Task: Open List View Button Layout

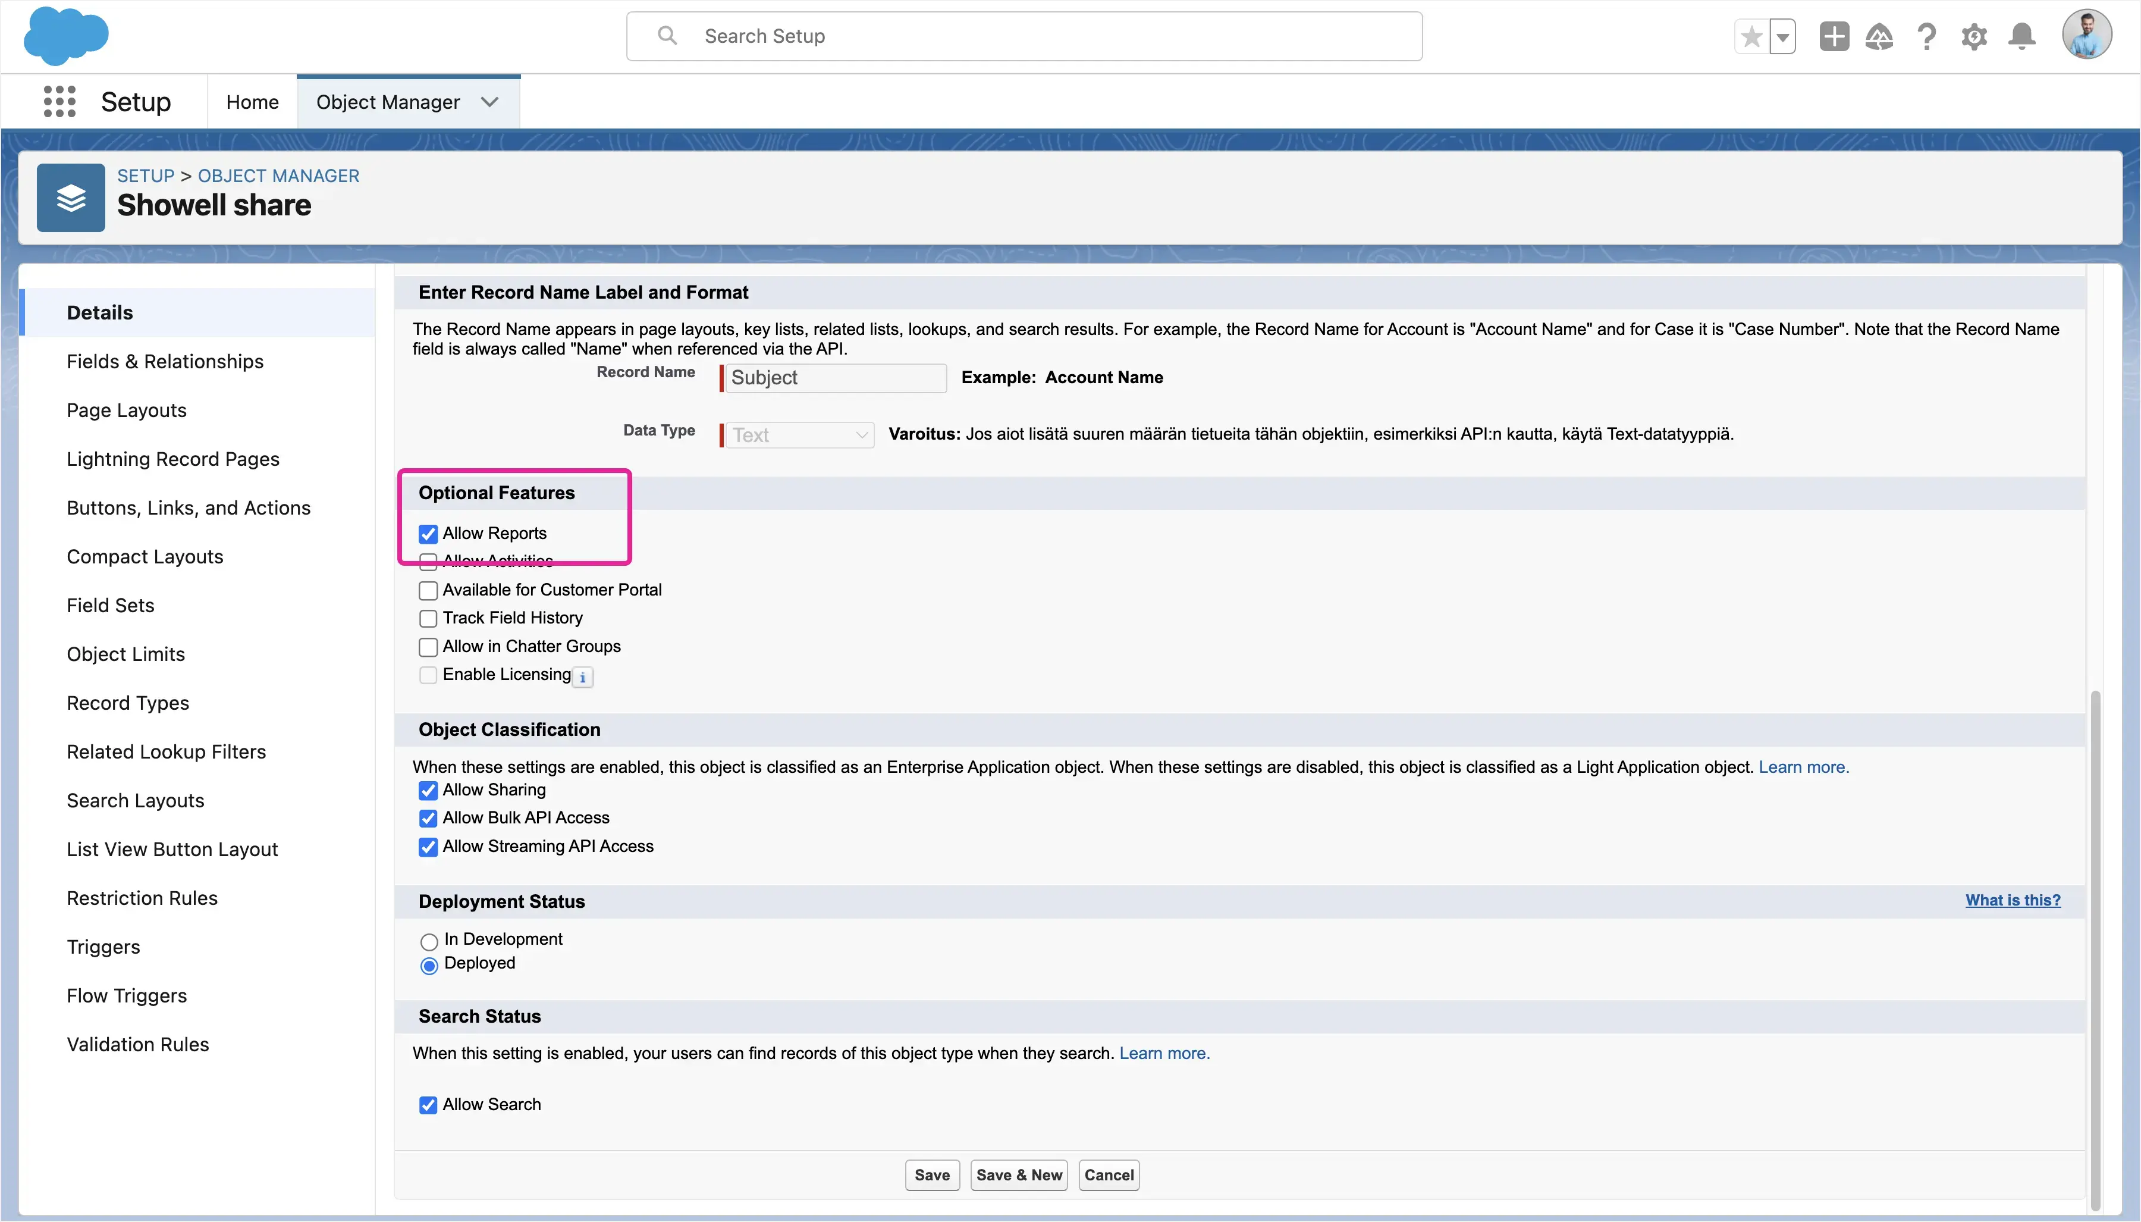Action: click(x=173, y=848)
